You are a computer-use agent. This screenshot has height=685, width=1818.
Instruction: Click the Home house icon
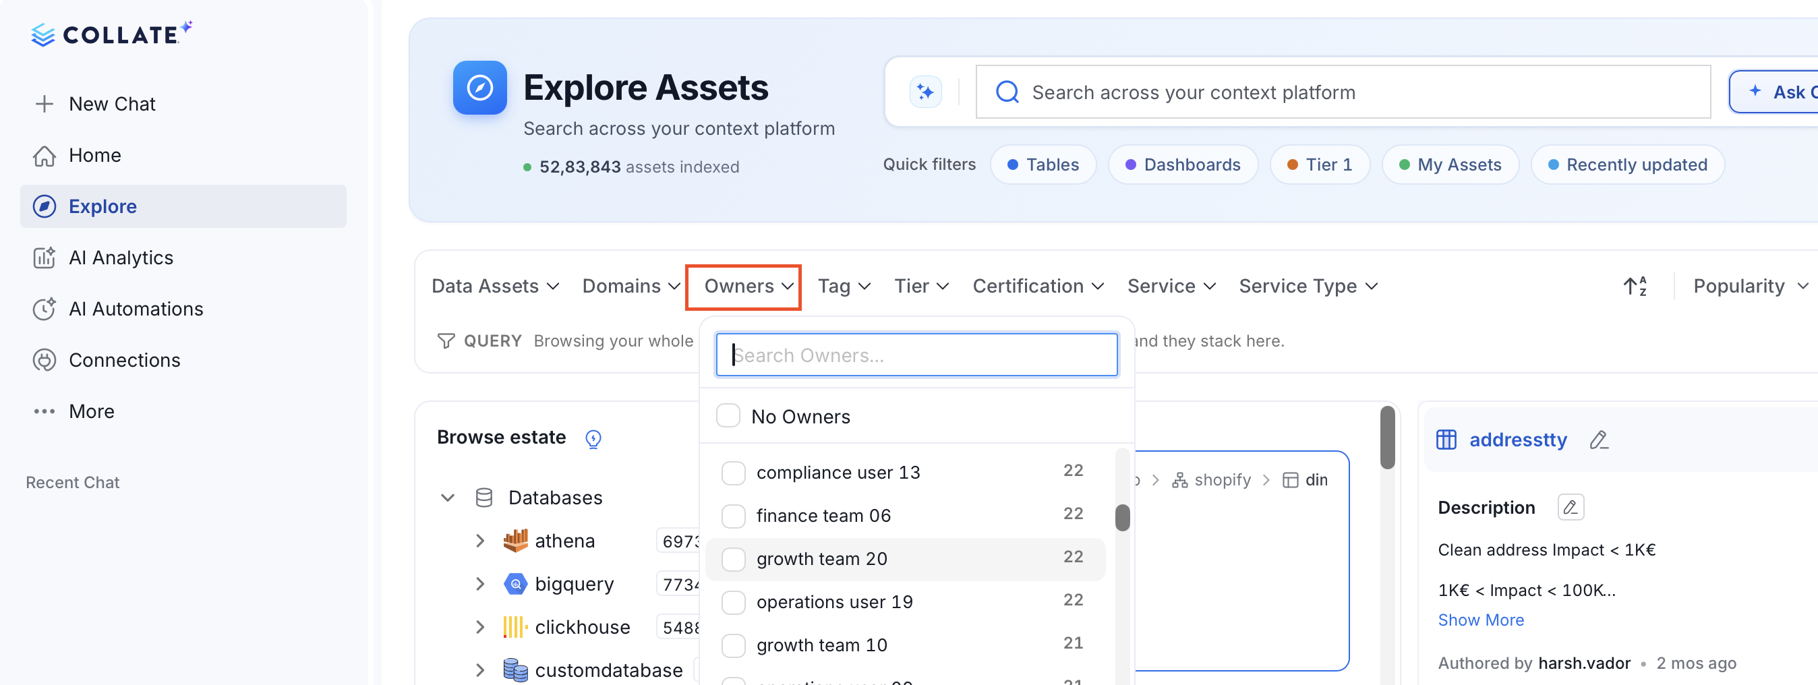coord(44,155)
